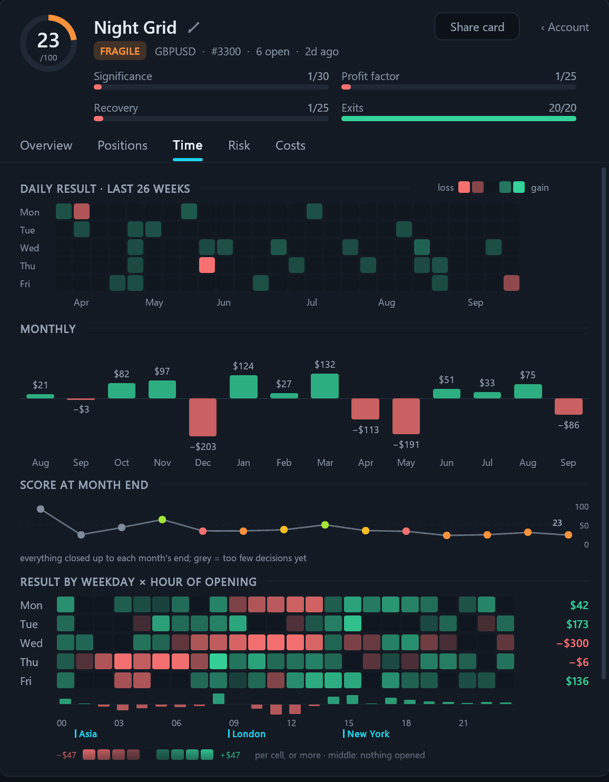Switch to the Positions tab
The height and width of the screenshot is (782, 609).
coord(123,145)
